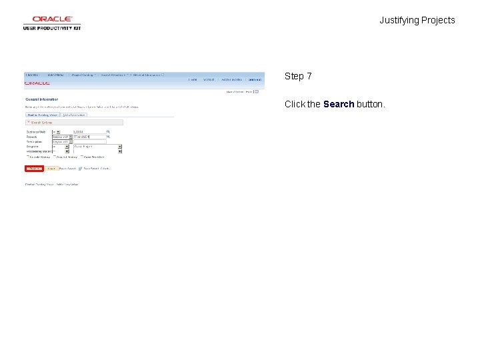Screen dimensions: 480x360
Task: Click the Project Definitions breadcrumb
Action: click(113, 75)
